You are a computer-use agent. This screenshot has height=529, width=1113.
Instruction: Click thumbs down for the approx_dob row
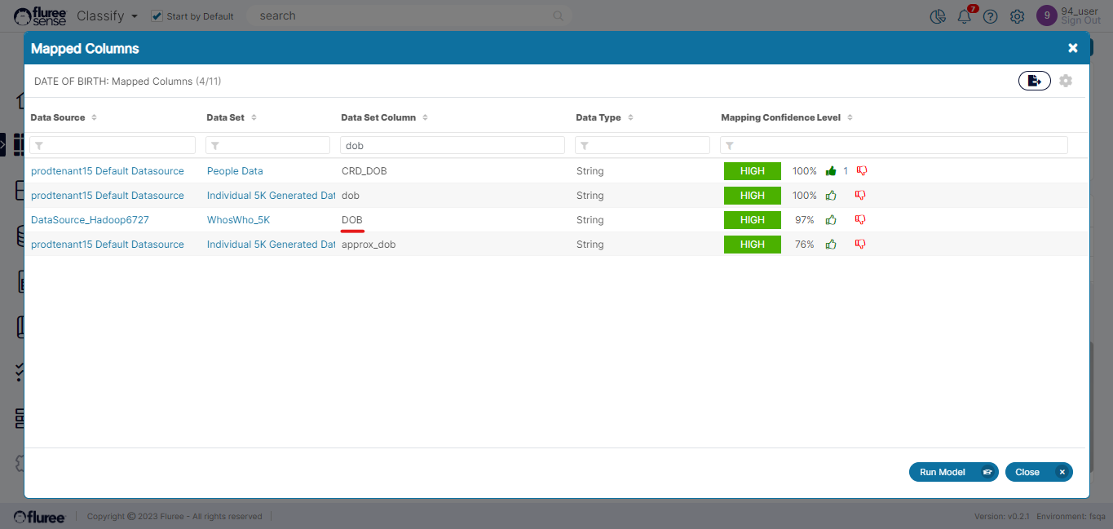[861, 245]
